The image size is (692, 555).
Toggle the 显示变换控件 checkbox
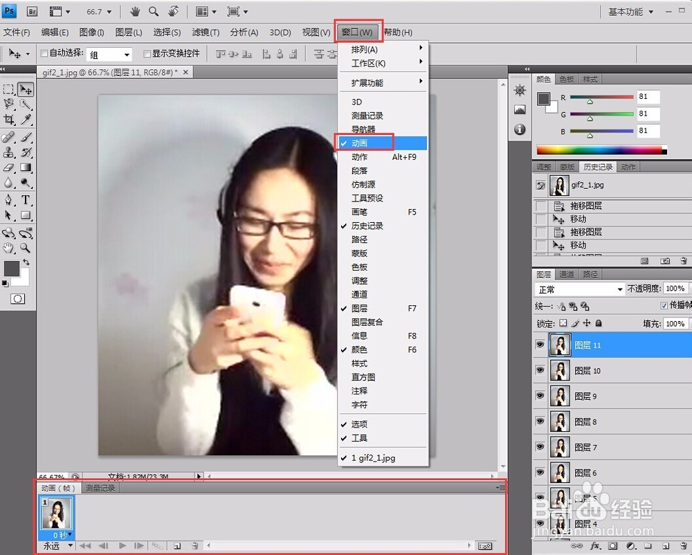coord(147,54)
